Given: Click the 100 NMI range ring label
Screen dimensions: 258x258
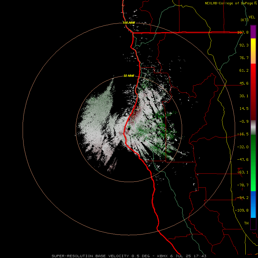Looking at the screenshot, I should 129,23.
